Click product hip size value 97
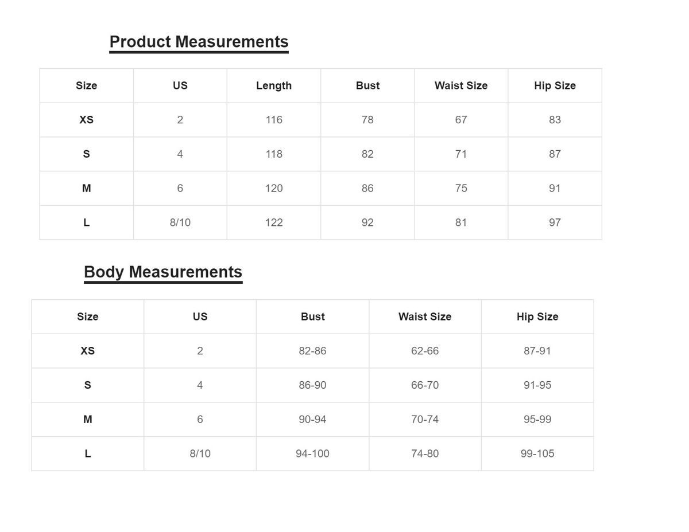Screen dimensions: 689x532 point(555,222)
